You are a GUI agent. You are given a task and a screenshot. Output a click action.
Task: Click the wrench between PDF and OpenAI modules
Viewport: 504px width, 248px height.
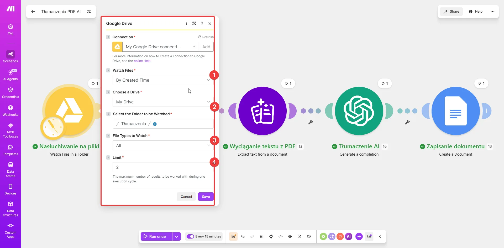pyautogui.click(x=311, y=122)
